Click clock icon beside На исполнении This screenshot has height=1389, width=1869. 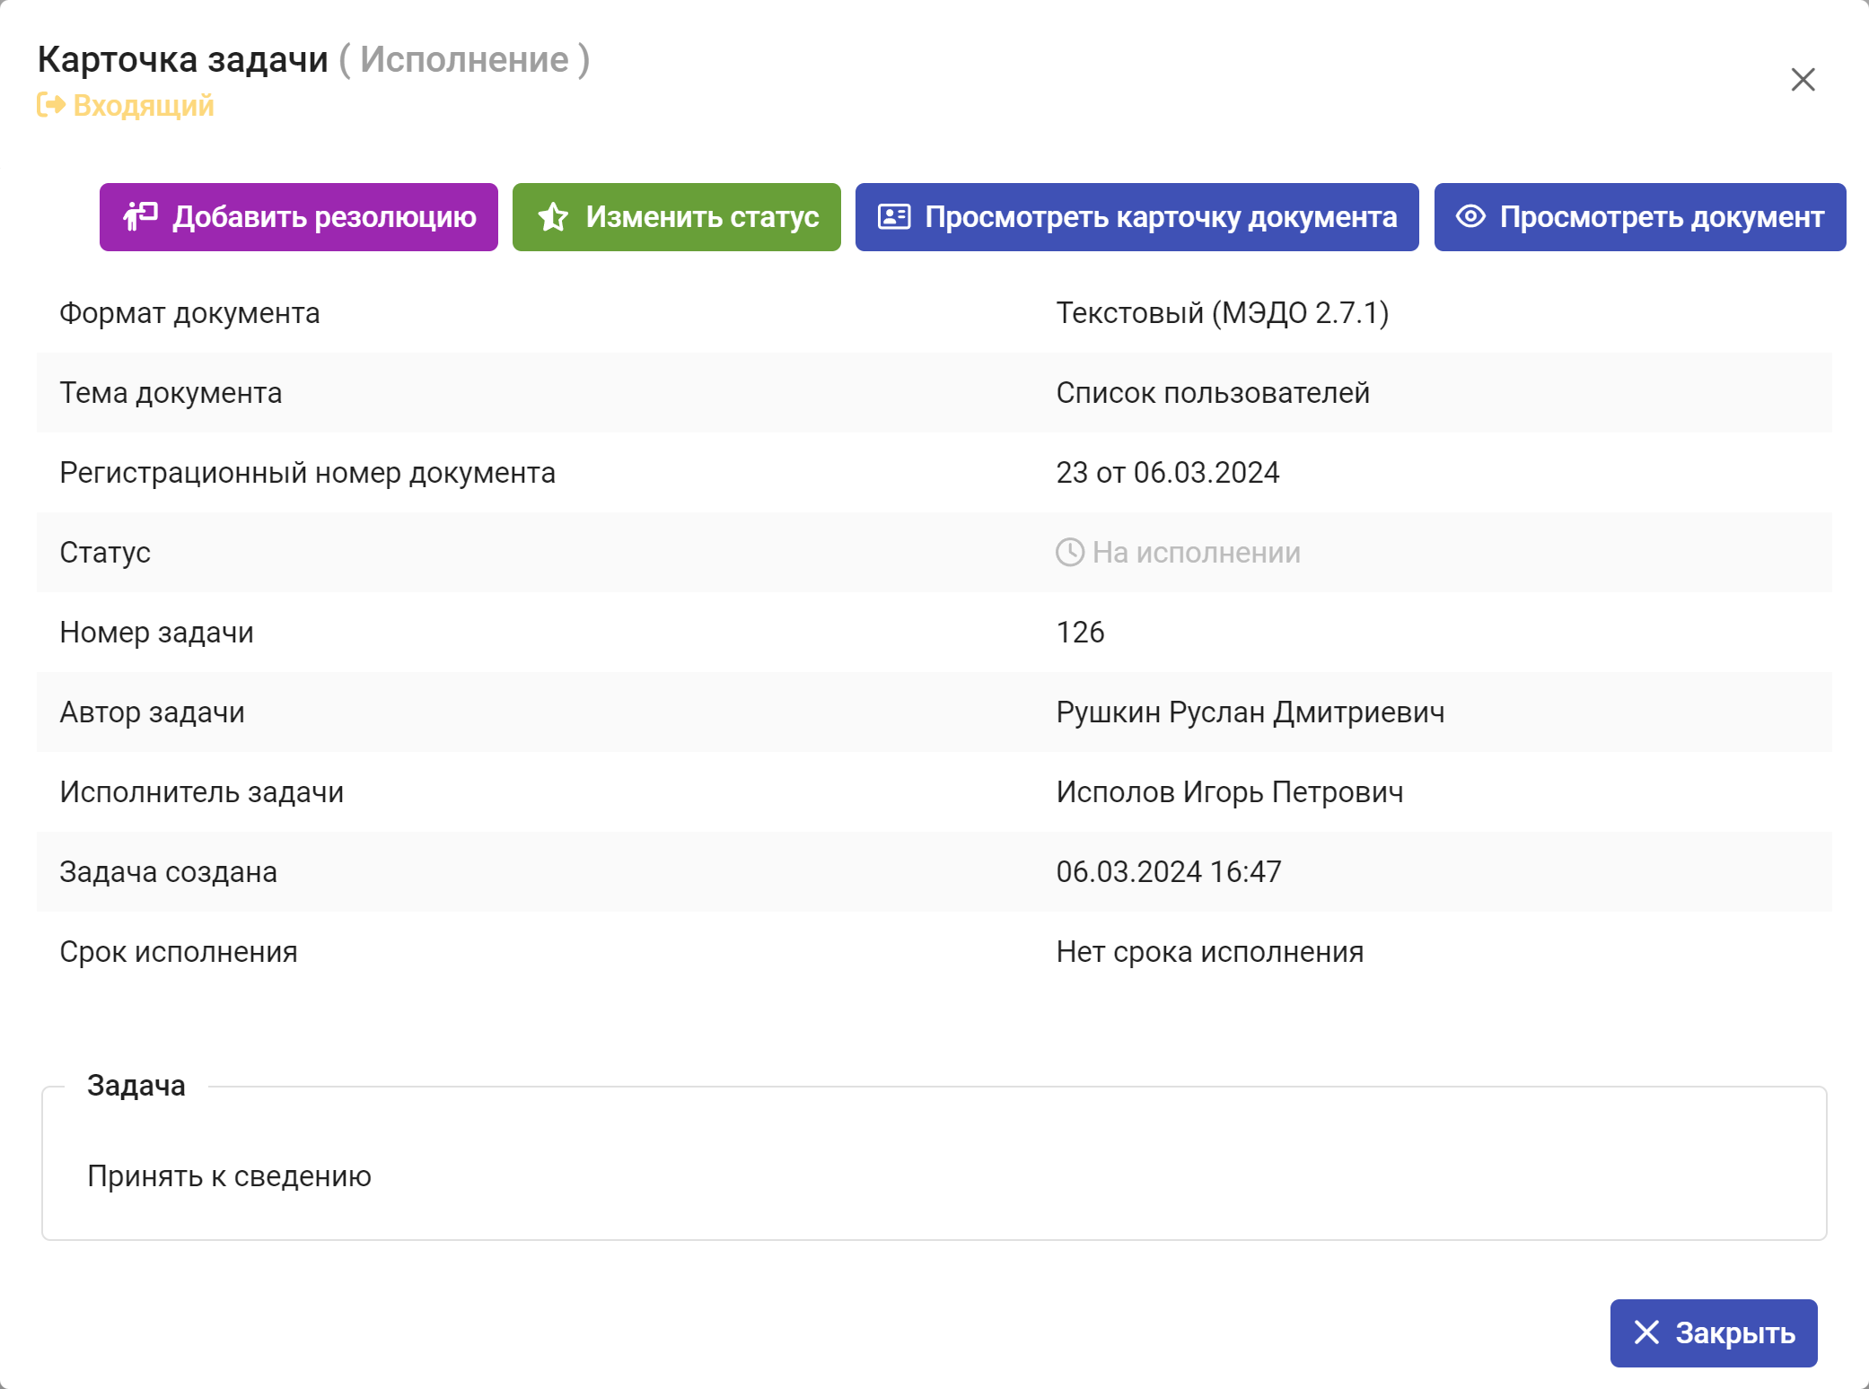tap(1069, 553)
